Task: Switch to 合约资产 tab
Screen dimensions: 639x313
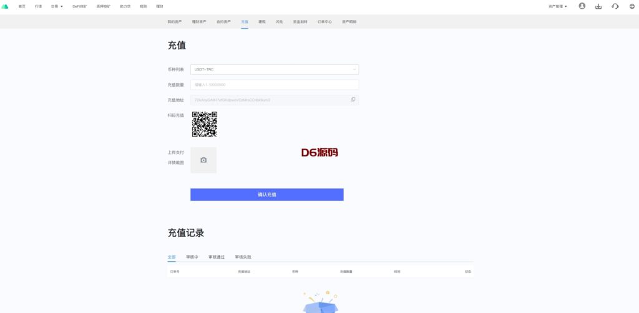Action: click(x=224, y=22)
